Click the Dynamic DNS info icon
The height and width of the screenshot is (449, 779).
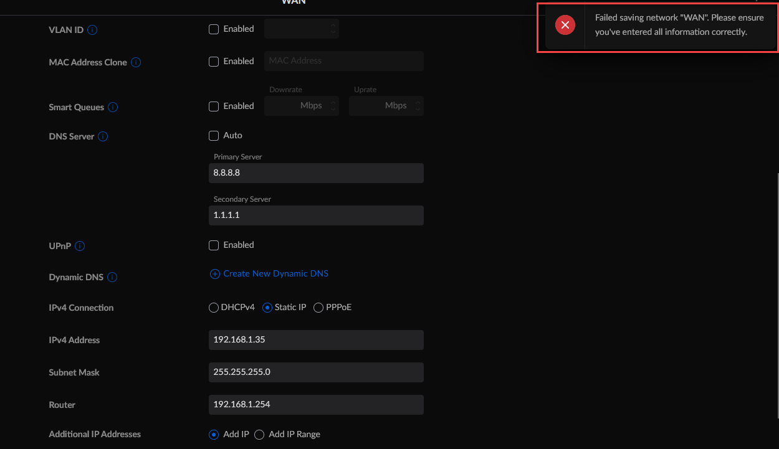(112, 277)
